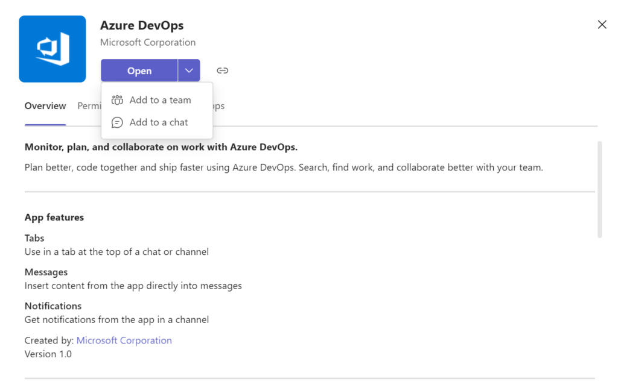Open the Azure DevOps app
The width and height of the screenshot is (618, 382).
pos(139,70)
